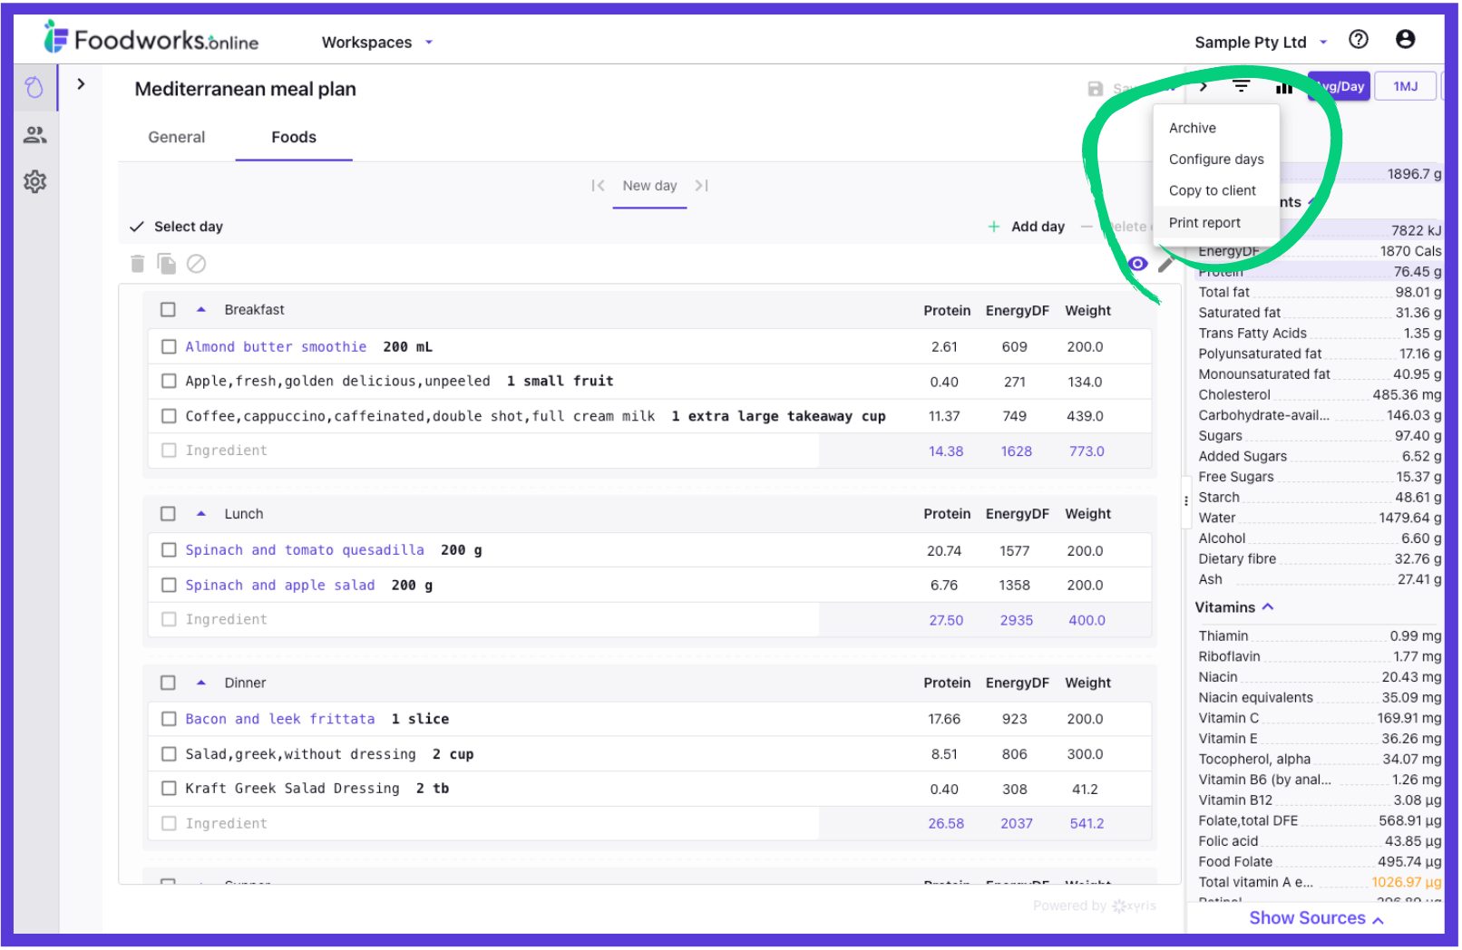The height and width of the screenshot is (950, 1462).
Task: Go to the first day arrow
Action: pos(598,186)
